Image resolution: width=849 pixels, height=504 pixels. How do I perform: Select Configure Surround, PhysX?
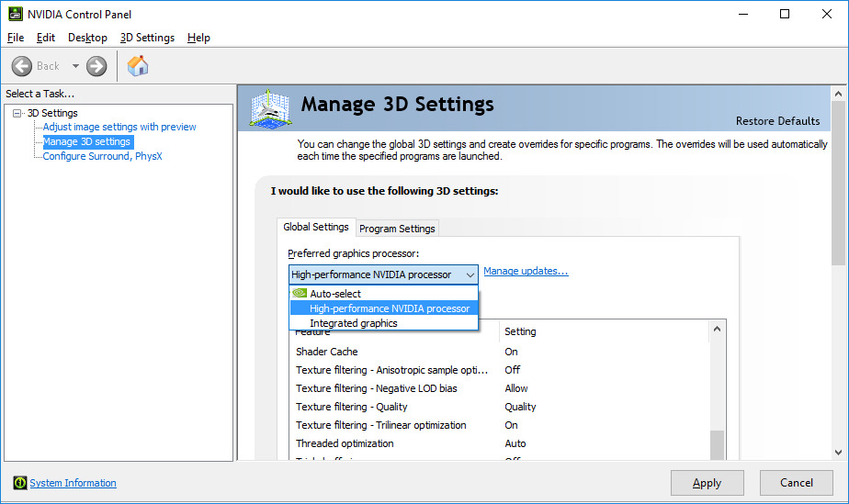tap(102, 156)
